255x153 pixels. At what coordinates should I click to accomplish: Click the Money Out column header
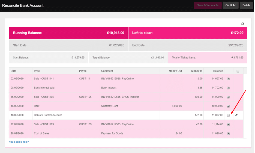coord(175,71)
